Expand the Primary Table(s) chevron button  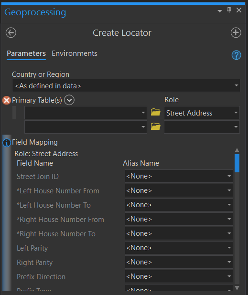click(69, 100)
